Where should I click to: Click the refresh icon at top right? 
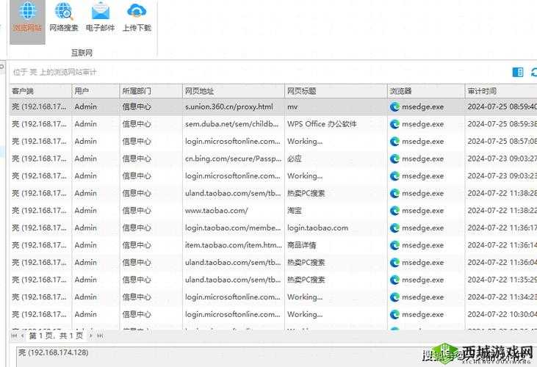point(533,72)
